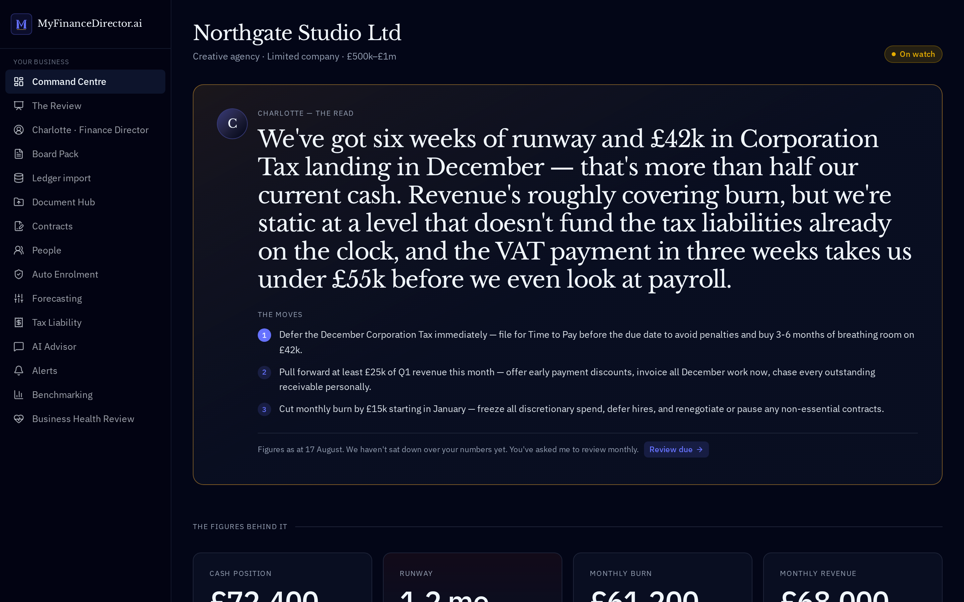Open The Review presentation icon
The width and height of the screenshot is (964, 602).
[19, 106]
